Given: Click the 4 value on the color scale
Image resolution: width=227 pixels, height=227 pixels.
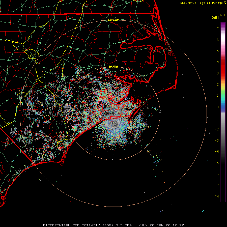Looking at the screenshot, I should click(x=218, y=62).
